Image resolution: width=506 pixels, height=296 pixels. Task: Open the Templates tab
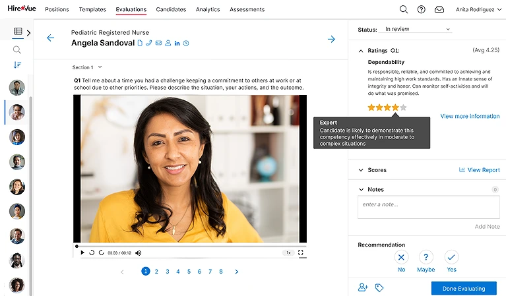point(92,9)
